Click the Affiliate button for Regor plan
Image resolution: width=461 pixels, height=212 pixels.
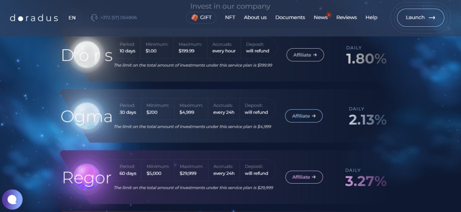304,177
